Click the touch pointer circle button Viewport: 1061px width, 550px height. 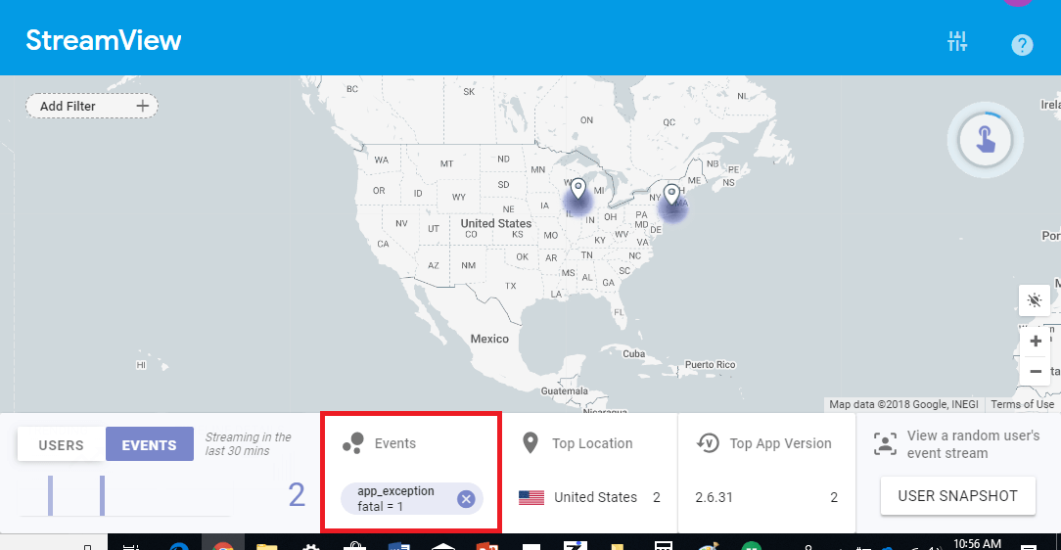[x=986, y=141]
